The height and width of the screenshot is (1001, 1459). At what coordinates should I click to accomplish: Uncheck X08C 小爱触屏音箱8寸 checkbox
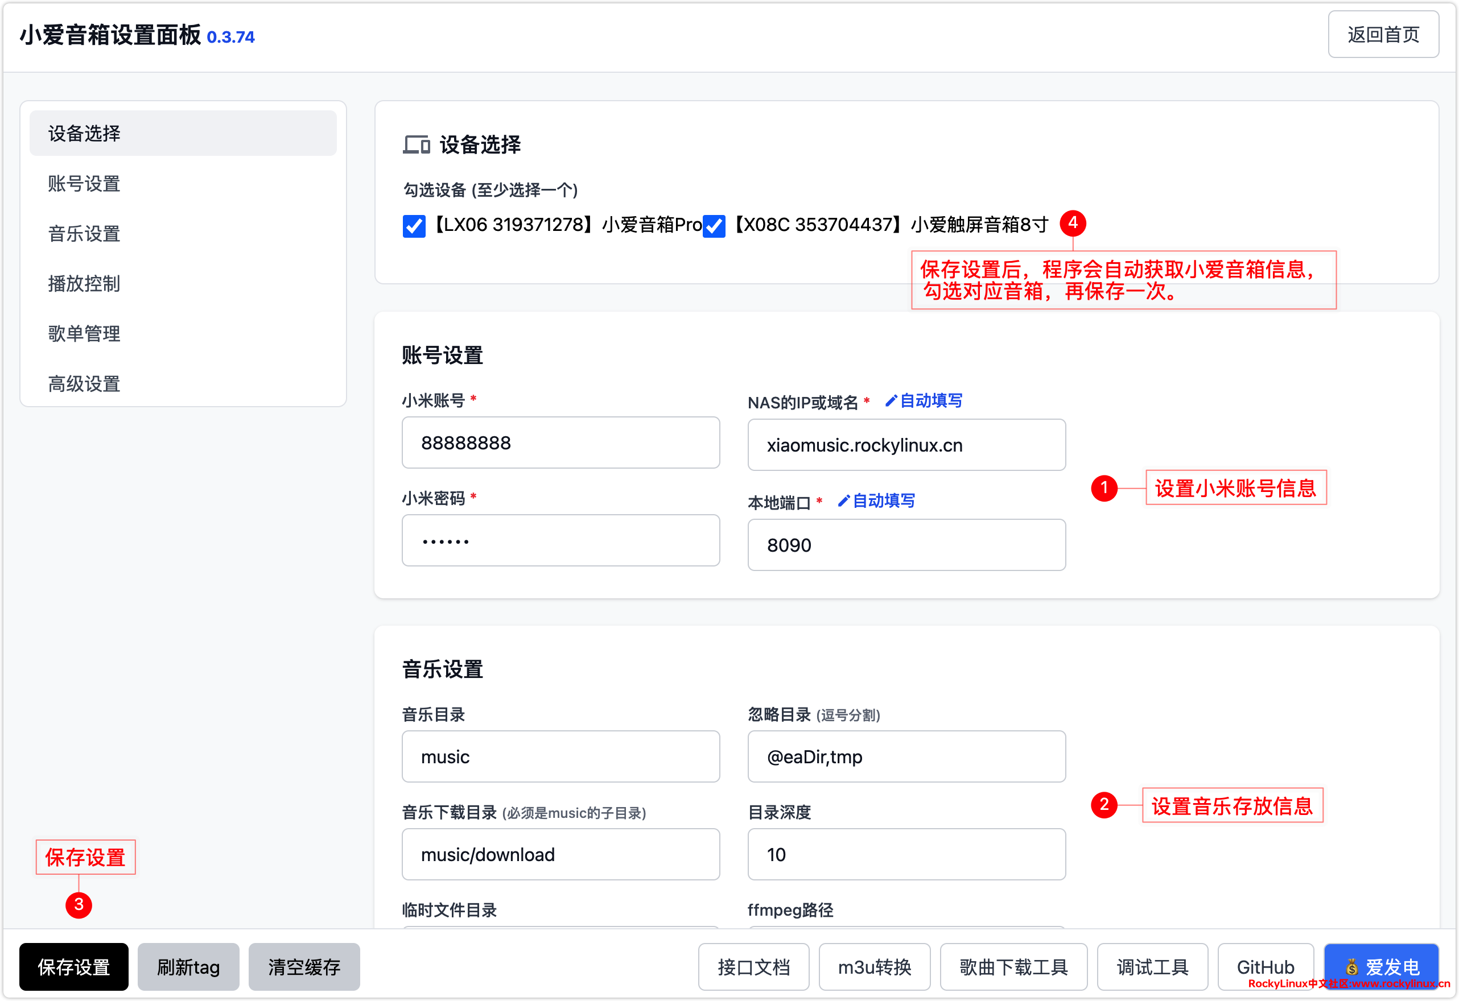[714, 226]
